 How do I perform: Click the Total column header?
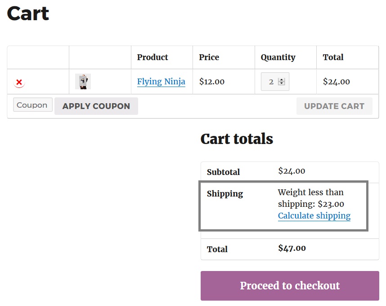click(333, 57)
